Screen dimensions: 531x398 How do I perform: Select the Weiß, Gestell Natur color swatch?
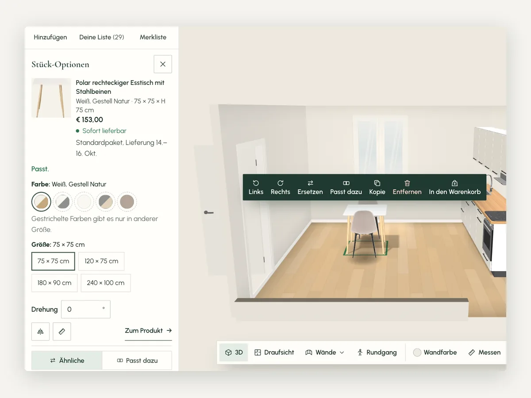point(41,202)
